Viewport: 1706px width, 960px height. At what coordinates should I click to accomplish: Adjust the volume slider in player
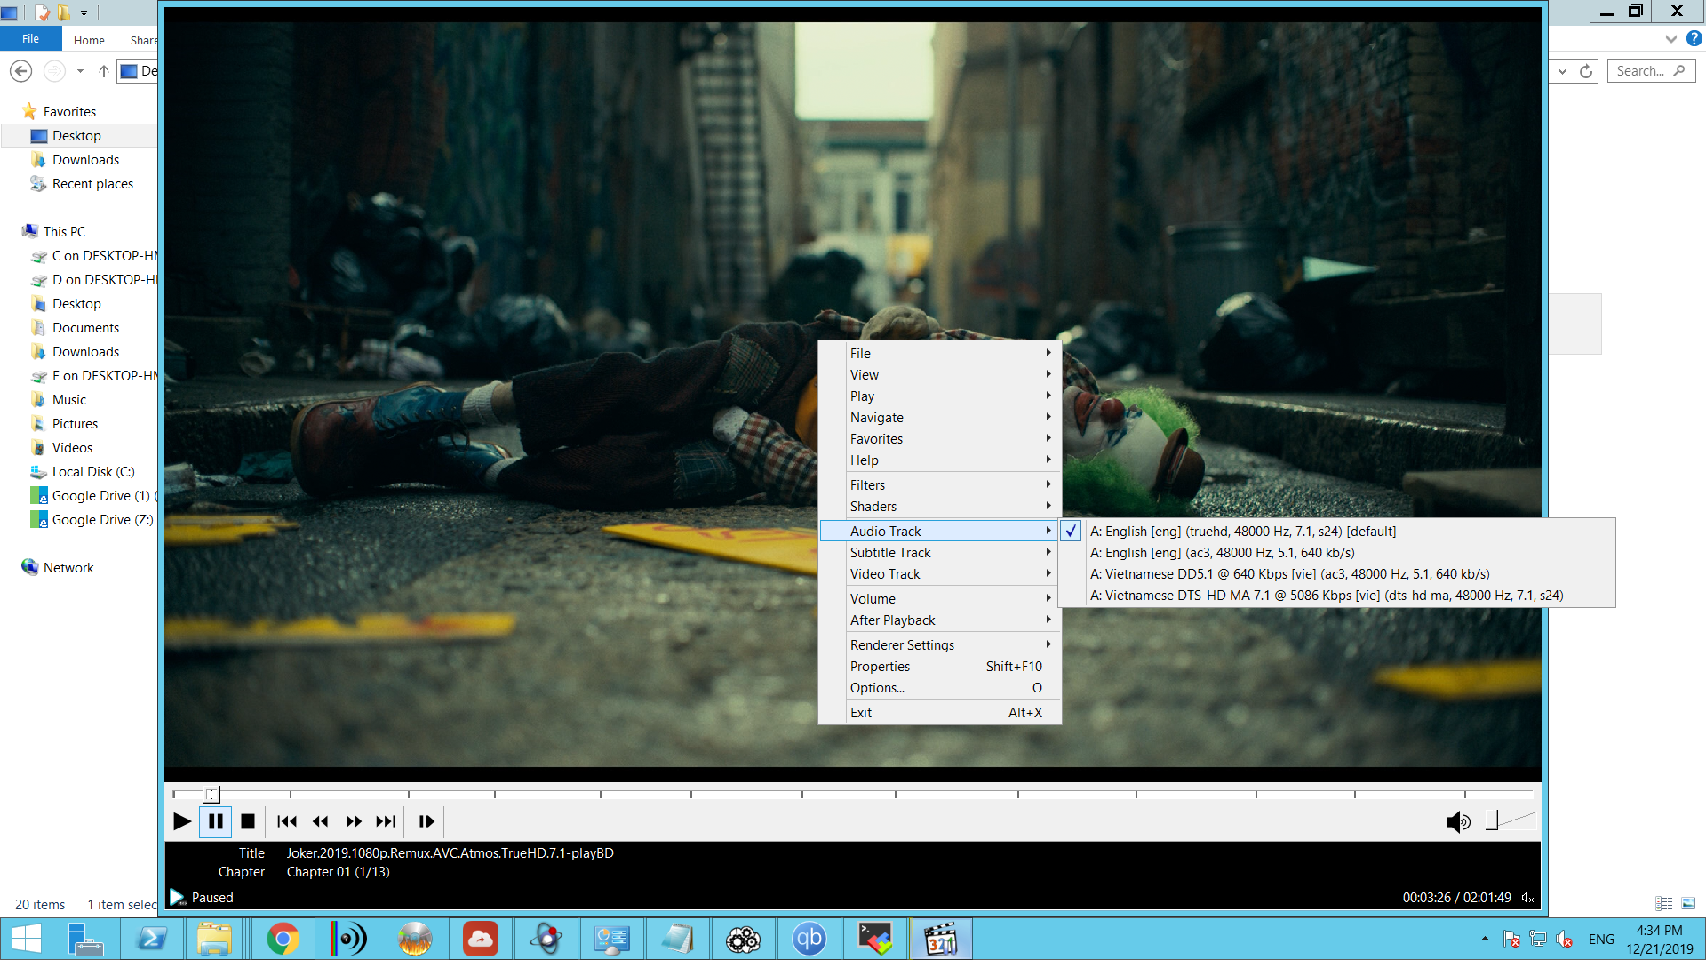point(1511,820)
